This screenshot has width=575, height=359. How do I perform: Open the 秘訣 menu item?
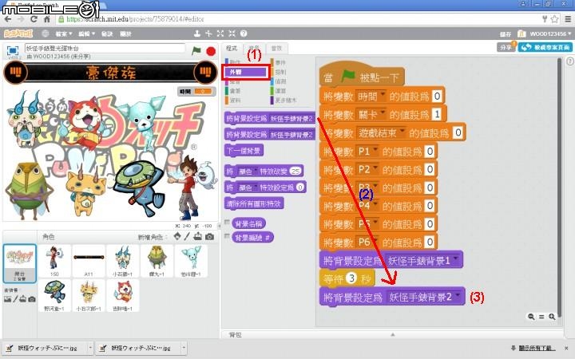point(107,34)
